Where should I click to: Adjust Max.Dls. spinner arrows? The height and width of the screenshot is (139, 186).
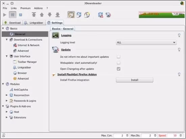[155, 135]
